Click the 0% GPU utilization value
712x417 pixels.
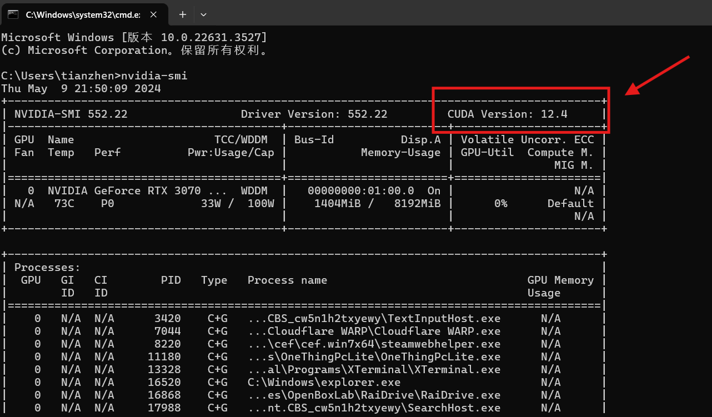[x=501, y=204]
